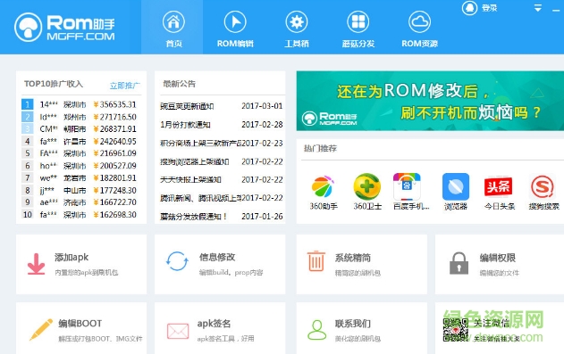564x354 pixels.
Task: Click the 信息修改 refresh icon
Action: tap(177, 261)
